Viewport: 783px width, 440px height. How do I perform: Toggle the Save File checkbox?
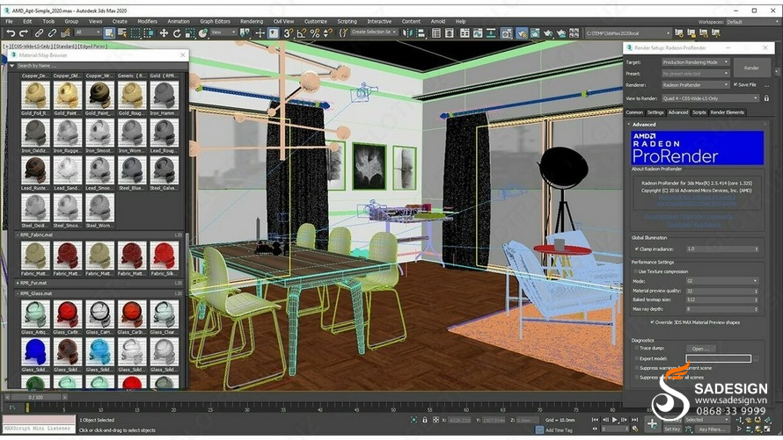(x=735, y=84)
